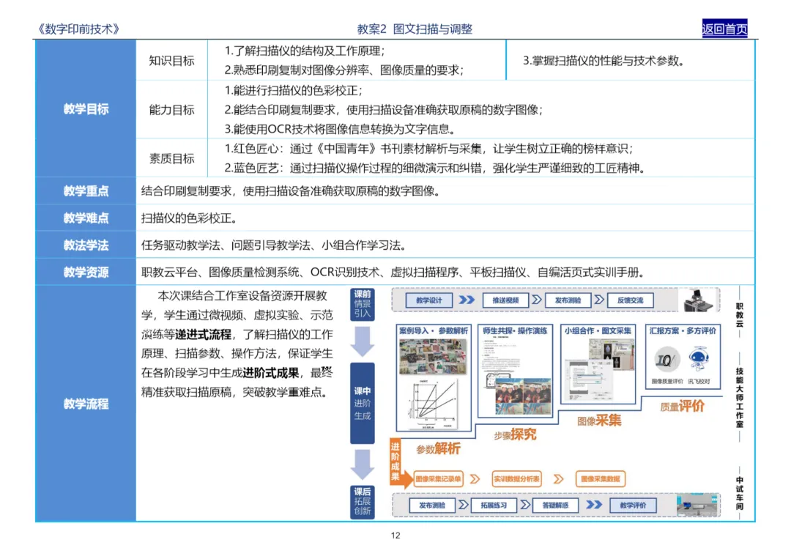The width and height of the screenshot is (791, 559).
Task: Select the 教学目标 row header
Action: coord(86,109)
